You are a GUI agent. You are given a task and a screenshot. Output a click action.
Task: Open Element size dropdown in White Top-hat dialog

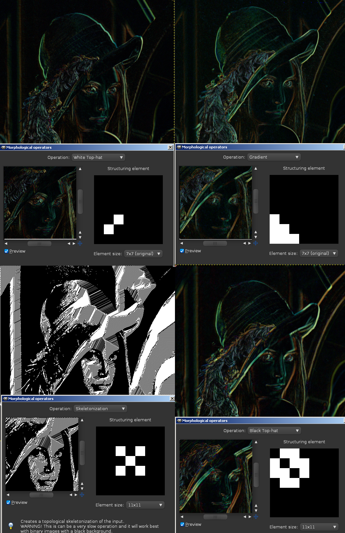pyautogui.click(x=143, y=254)
